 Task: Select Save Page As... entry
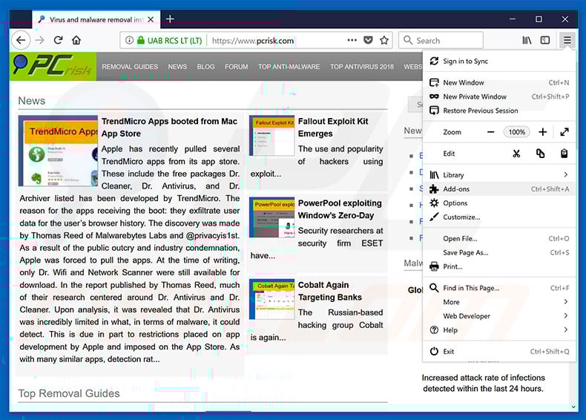click(499, 252)
